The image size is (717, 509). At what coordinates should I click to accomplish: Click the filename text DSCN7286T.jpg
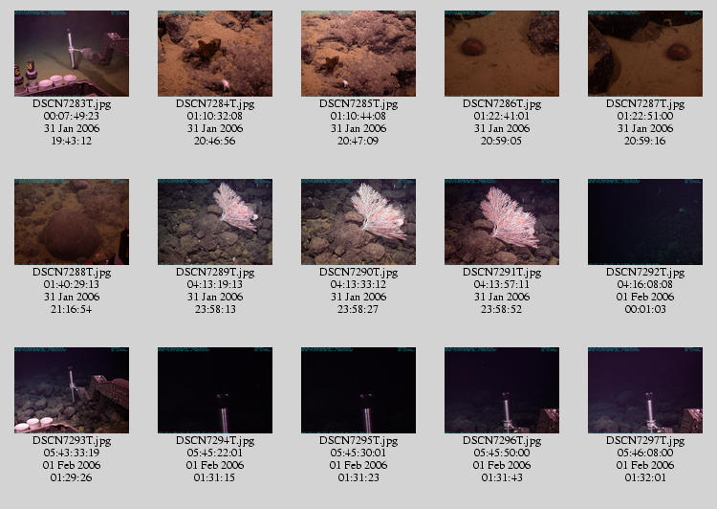click(502, 104)
